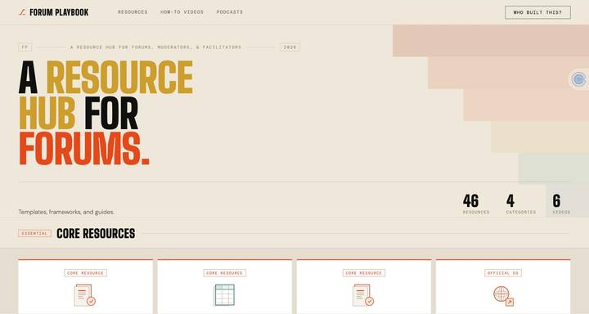Click the 6 Videos stat

(561, 204)
